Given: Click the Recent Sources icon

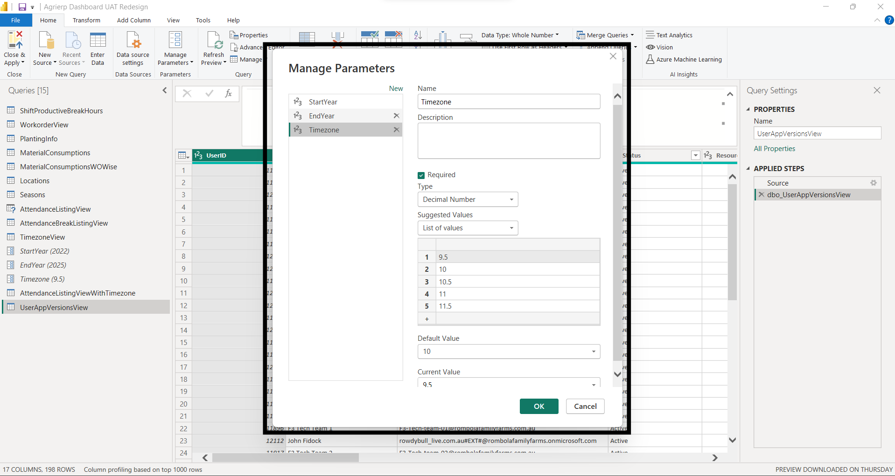Looking at the screenshot, I should point(71,48).
